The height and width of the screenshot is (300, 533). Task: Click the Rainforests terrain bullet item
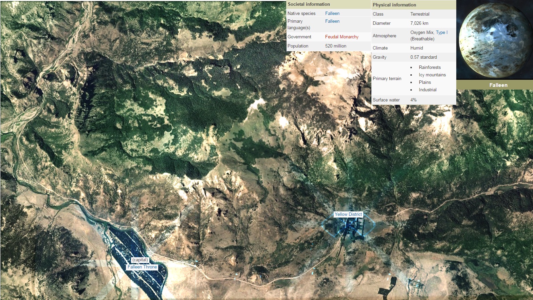click(x=429, y=67)
